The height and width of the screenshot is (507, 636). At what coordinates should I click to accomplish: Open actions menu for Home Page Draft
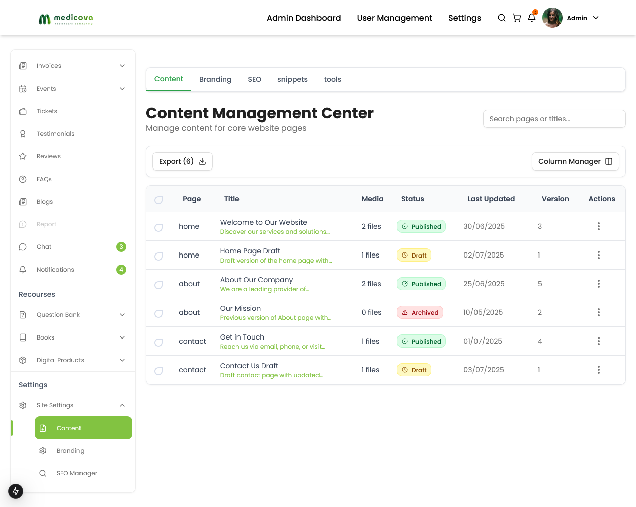[599, 255]
